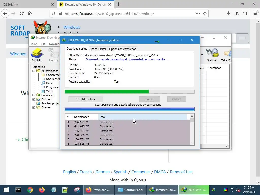Click the DMCA footer link

pyautogui.click(x=160, y=172)
